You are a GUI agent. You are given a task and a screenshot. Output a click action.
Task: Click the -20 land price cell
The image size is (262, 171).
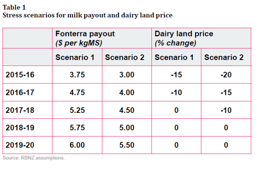tap(226, 75)
